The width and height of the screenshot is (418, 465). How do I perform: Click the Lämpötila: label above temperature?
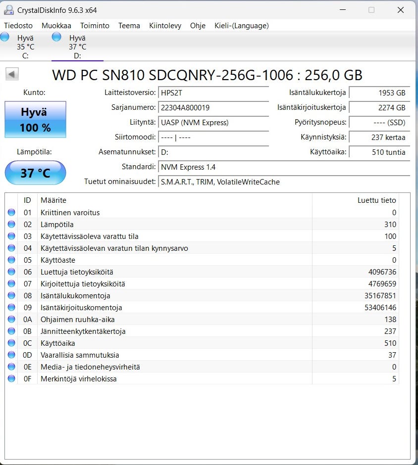pos(35,152)
